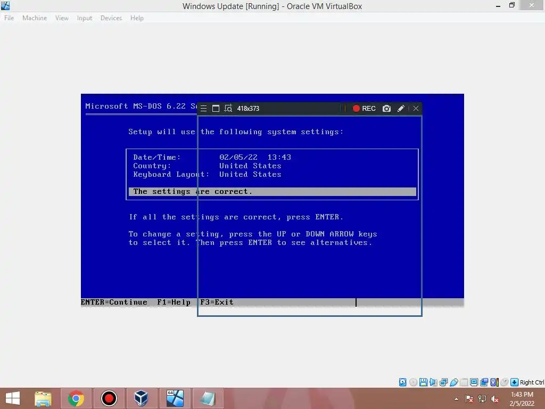
Task: Open the Windows Start button
Action: coord(13,398)
